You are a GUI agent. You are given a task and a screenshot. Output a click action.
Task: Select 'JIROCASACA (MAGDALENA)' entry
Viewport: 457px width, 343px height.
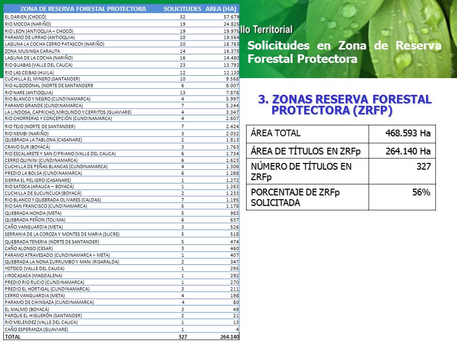point(33,275)
